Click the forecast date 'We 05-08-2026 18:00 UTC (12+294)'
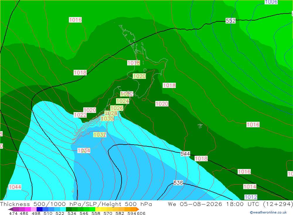The width and height of the screenshot is (293, 215). point(230,204)
